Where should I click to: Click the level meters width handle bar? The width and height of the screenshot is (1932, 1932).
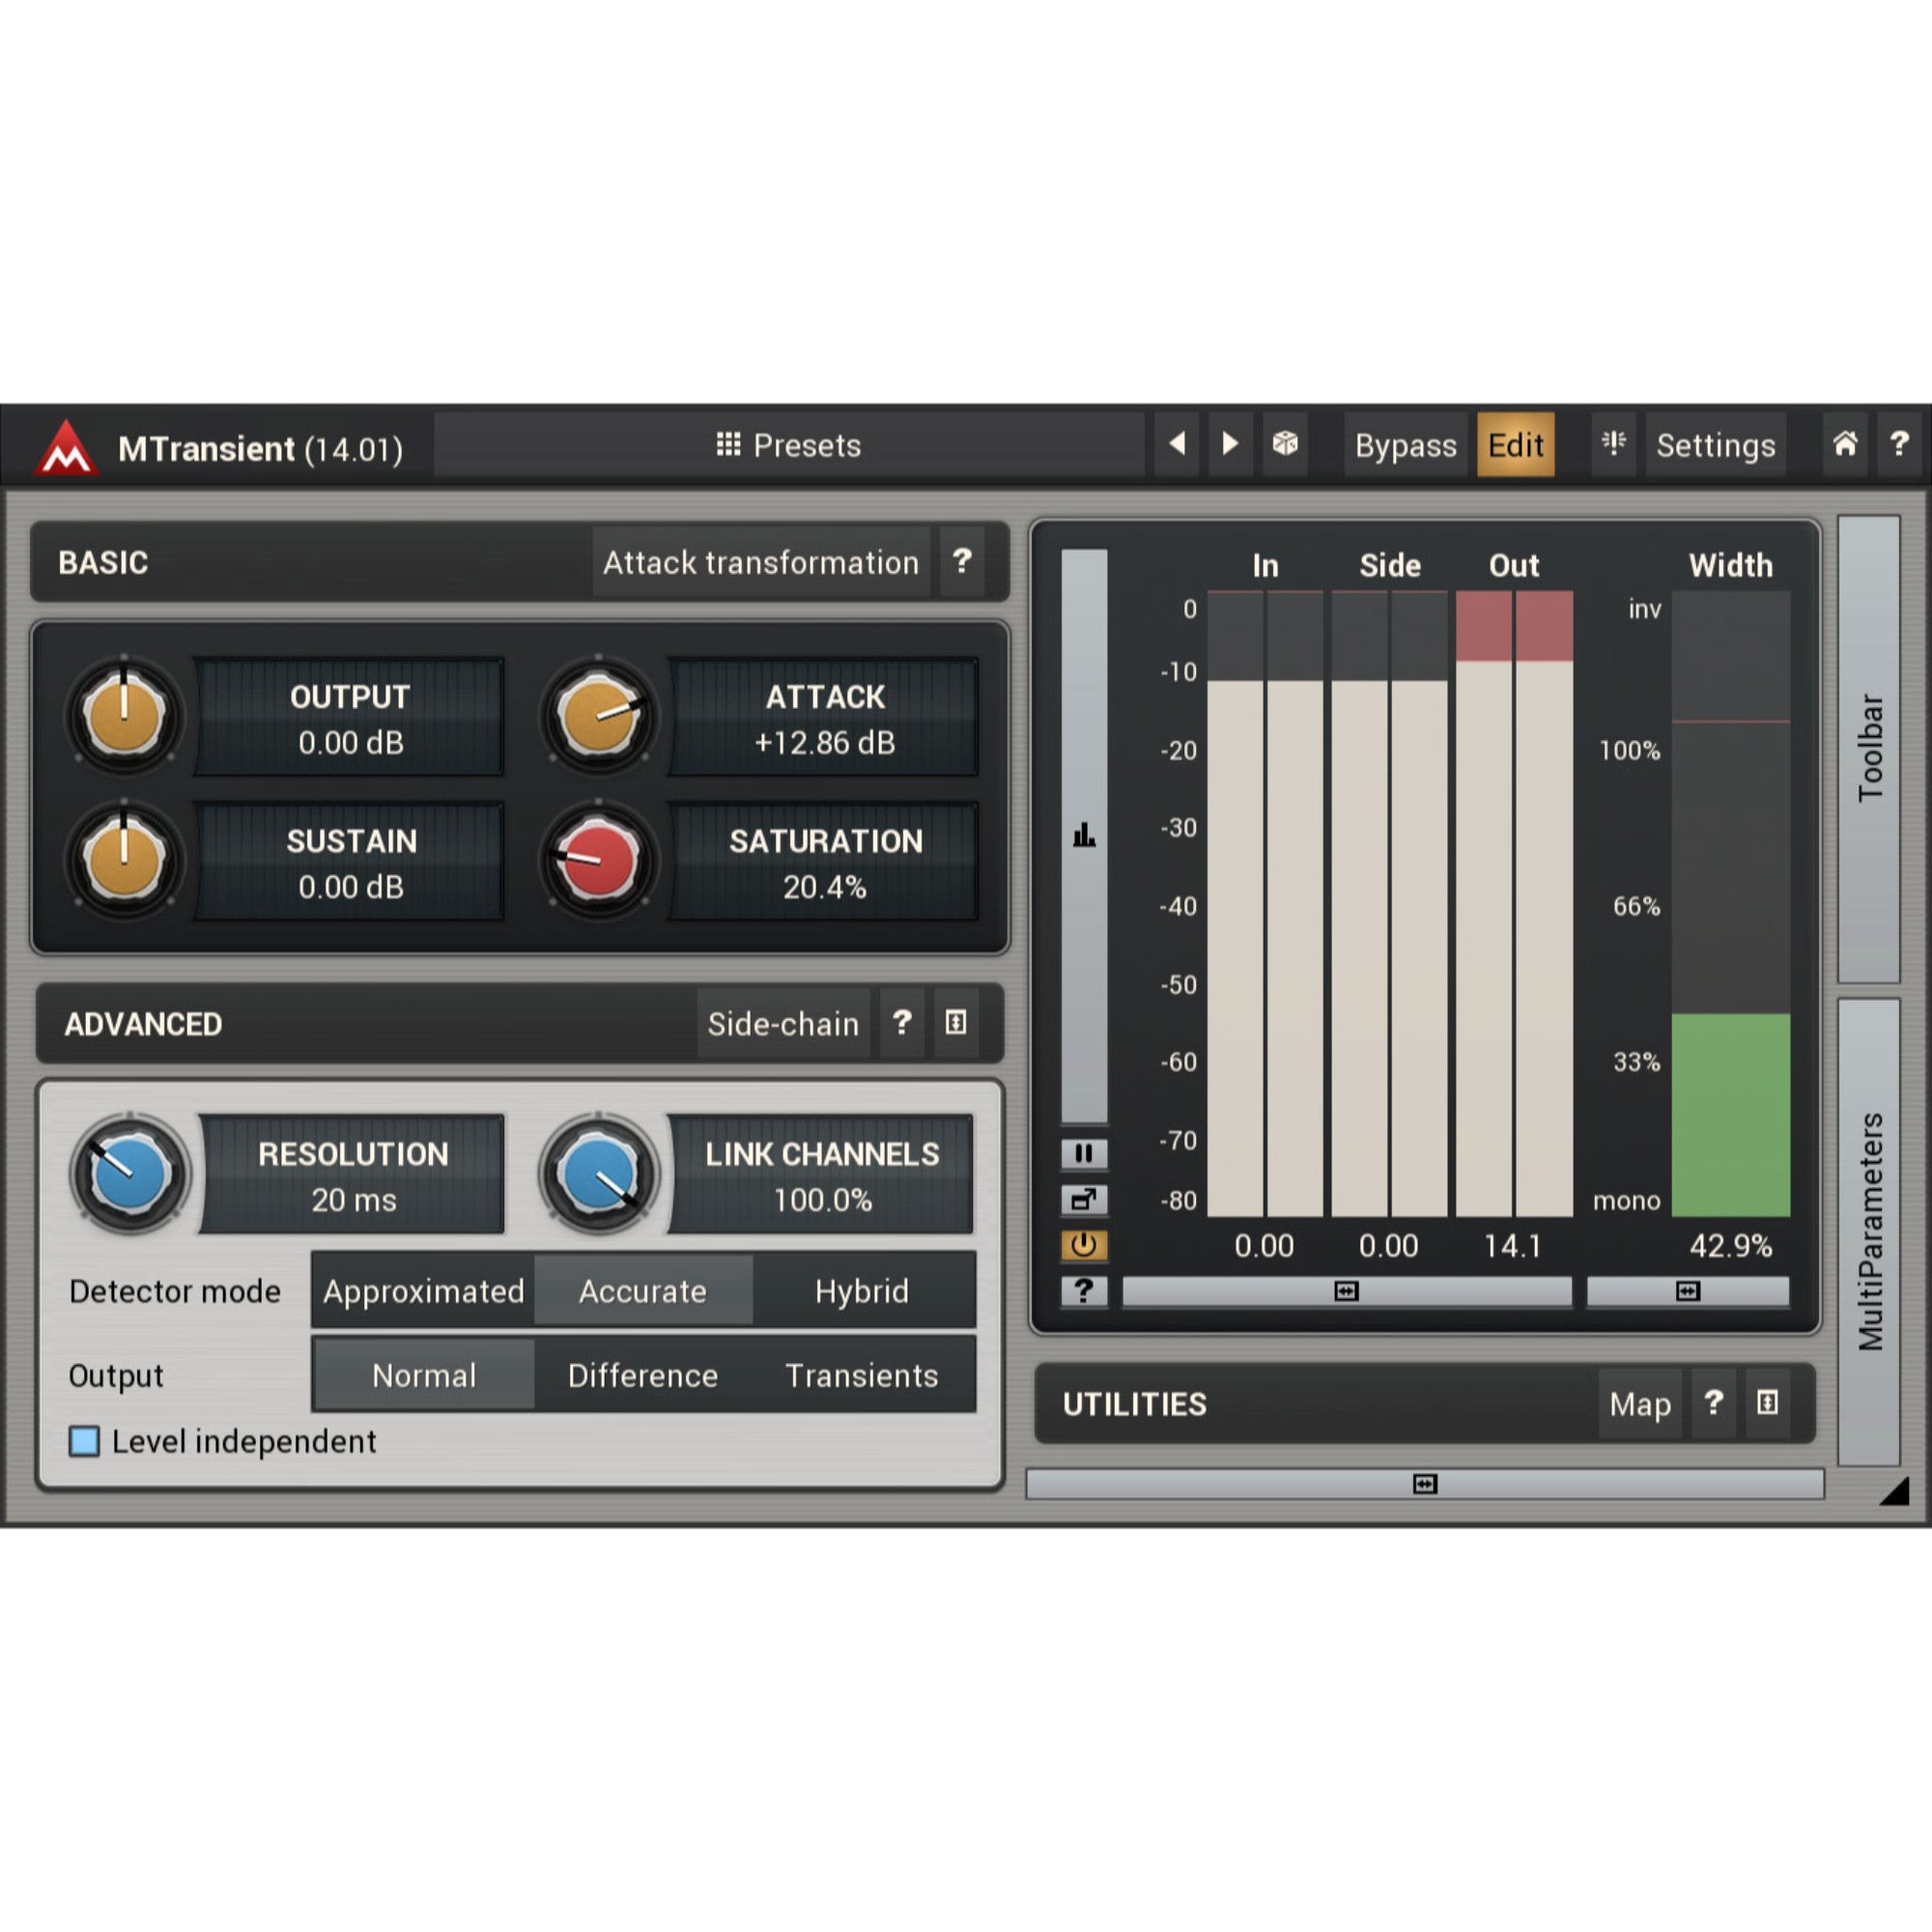(x=1347, y=1291)
